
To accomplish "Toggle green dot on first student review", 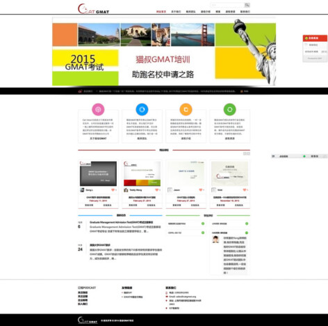I will (x=203, y=224).
